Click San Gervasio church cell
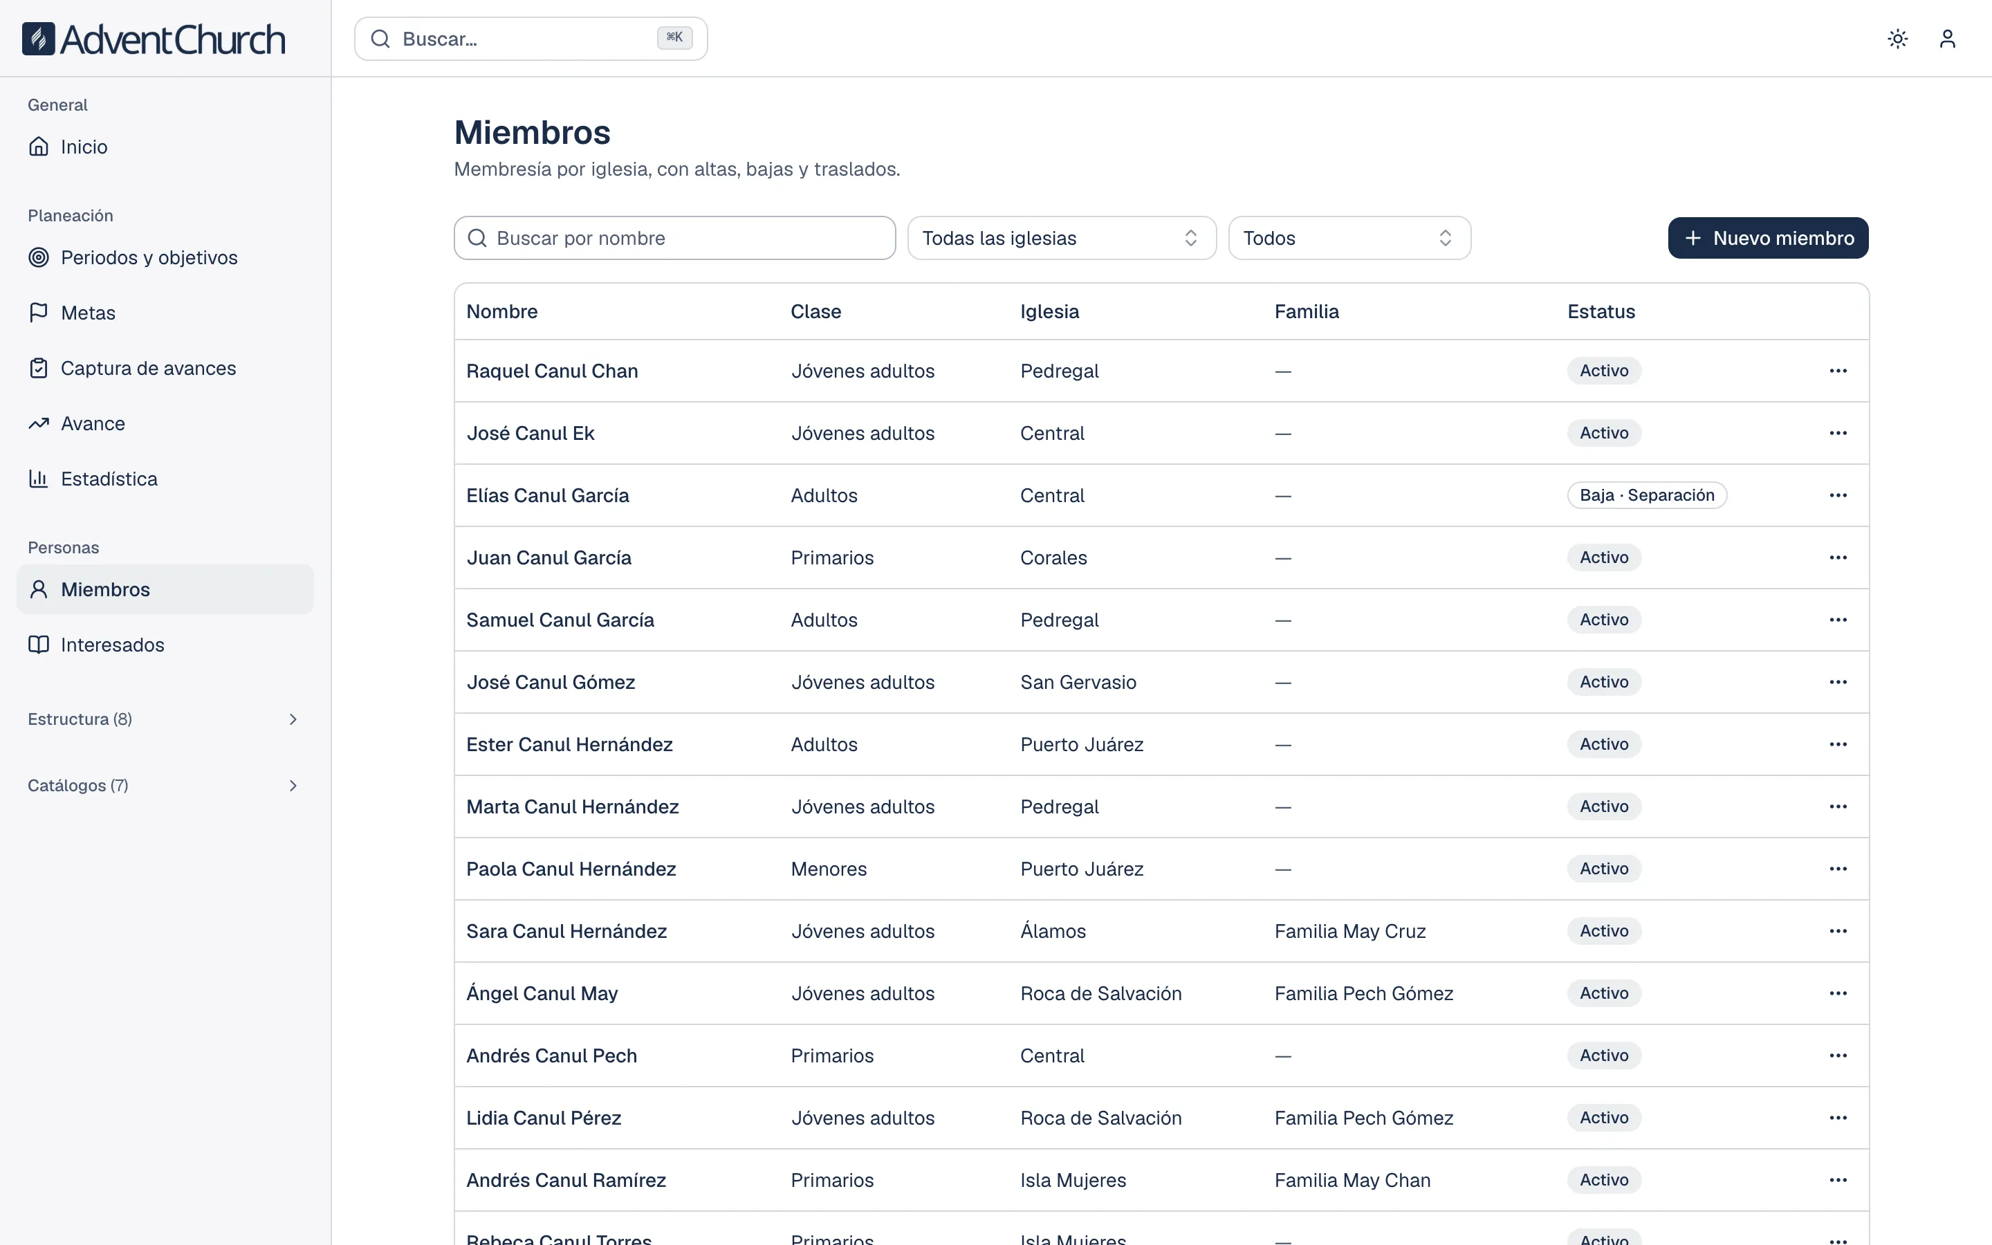1992x1245 pixels. coord(1078,682)
